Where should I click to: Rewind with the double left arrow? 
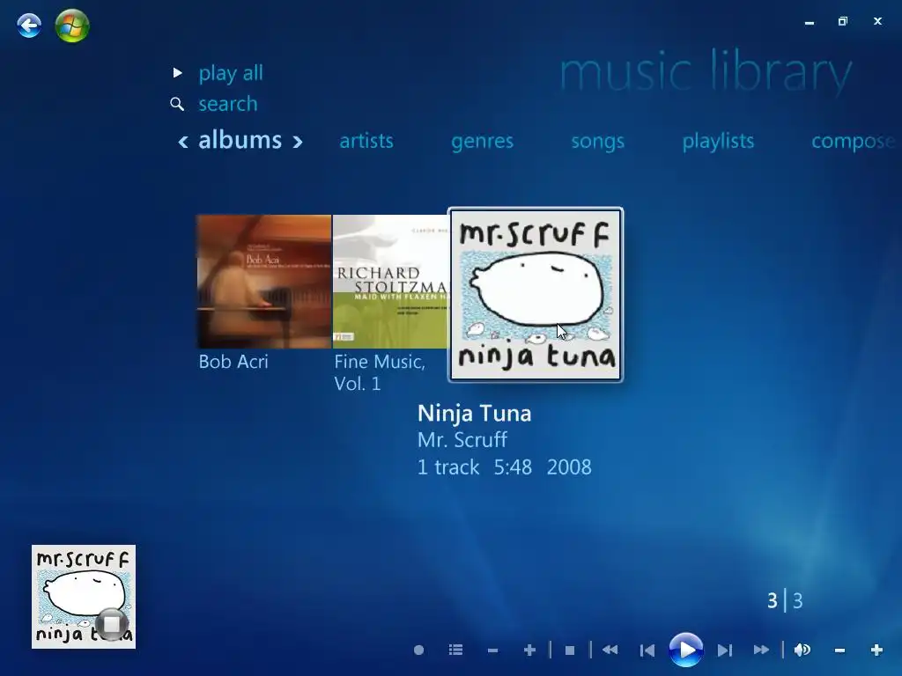(x=610, y=650)
